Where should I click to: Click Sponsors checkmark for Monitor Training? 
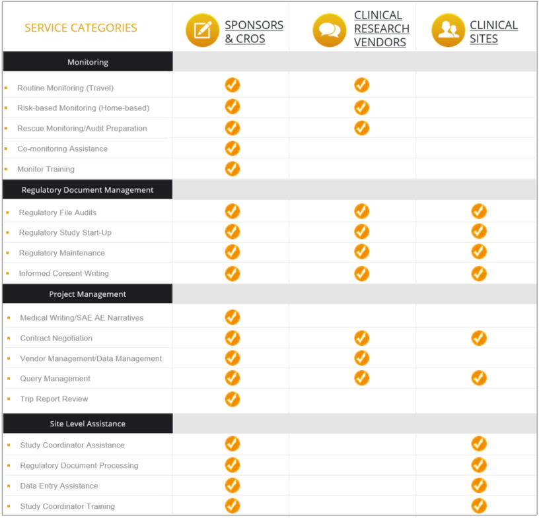click(233, 169)
